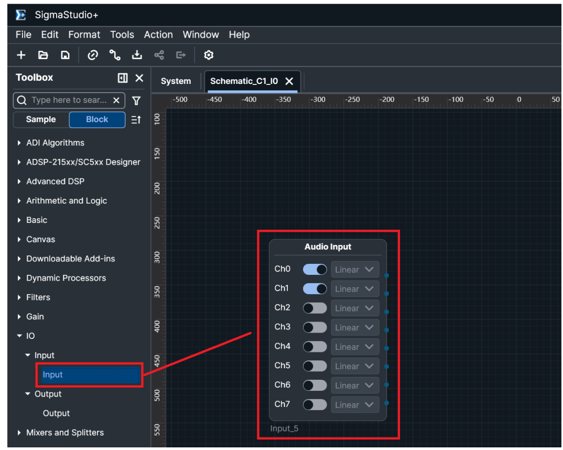563x450 pixels.
Task: Switch toolbox to Sample mode
Action: (x=41, y=120)
